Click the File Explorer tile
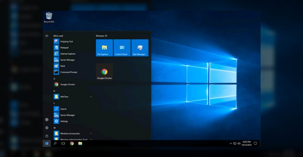 104,48
